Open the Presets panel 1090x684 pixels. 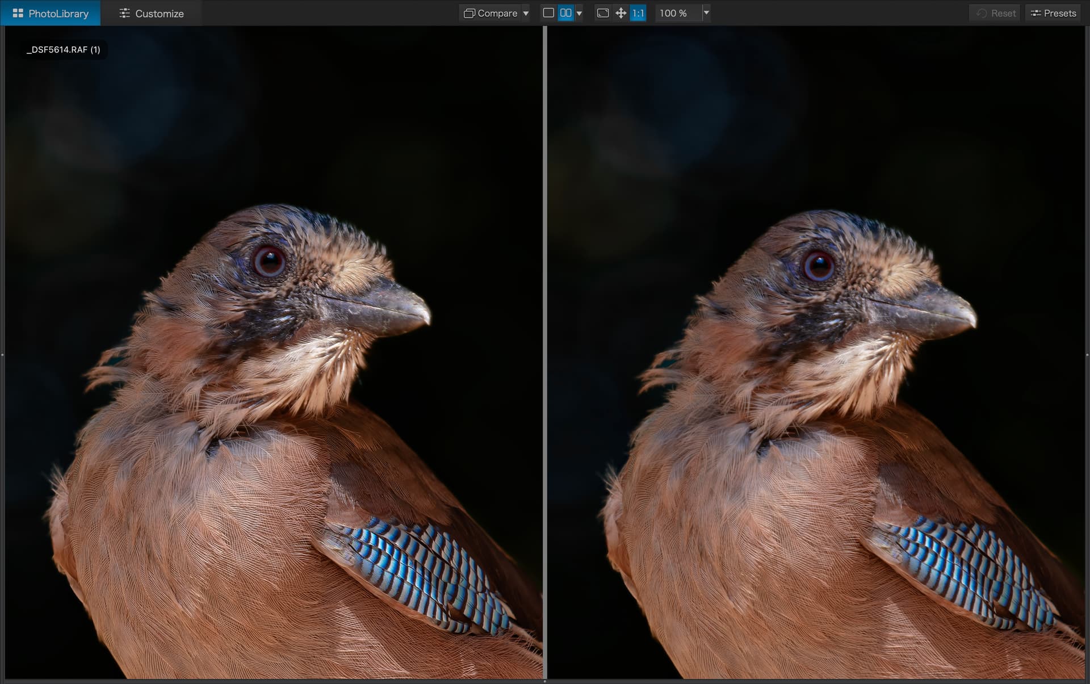(x=1059, y=13)
